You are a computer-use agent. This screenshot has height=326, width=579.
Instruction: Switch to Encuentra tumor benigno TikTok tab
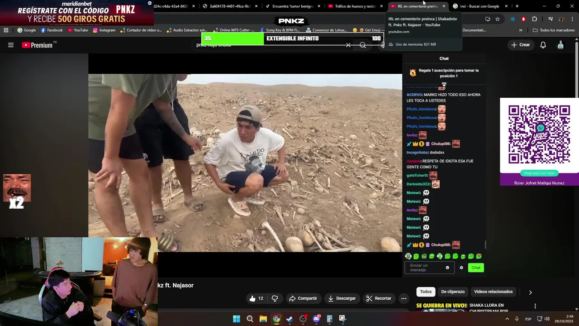[x=292, y=6]
